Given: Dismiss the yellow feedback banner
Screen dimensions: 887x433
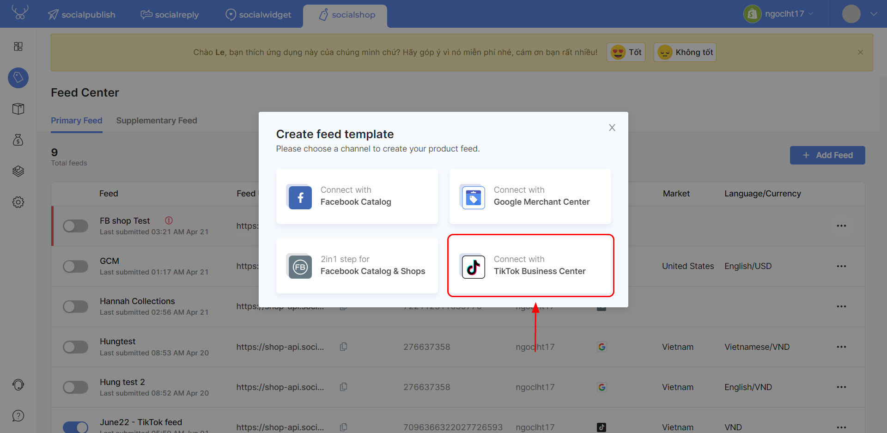Looking at the screenshot, I should point(860,52).
